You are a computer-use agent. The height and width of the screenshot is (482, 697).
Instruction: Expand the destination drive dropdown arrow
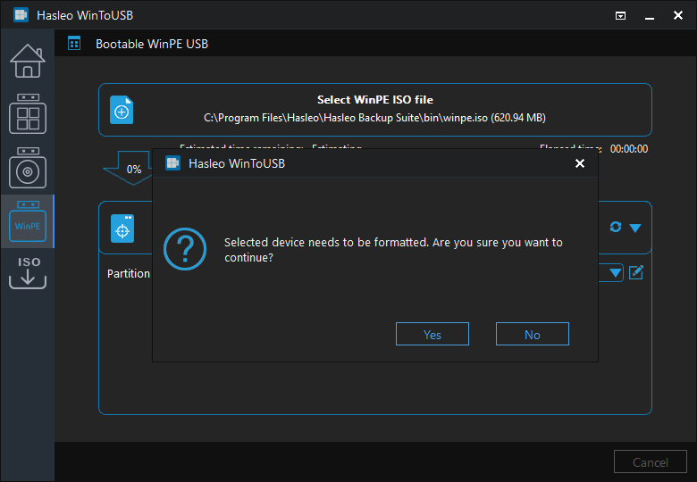click(635, 228)
